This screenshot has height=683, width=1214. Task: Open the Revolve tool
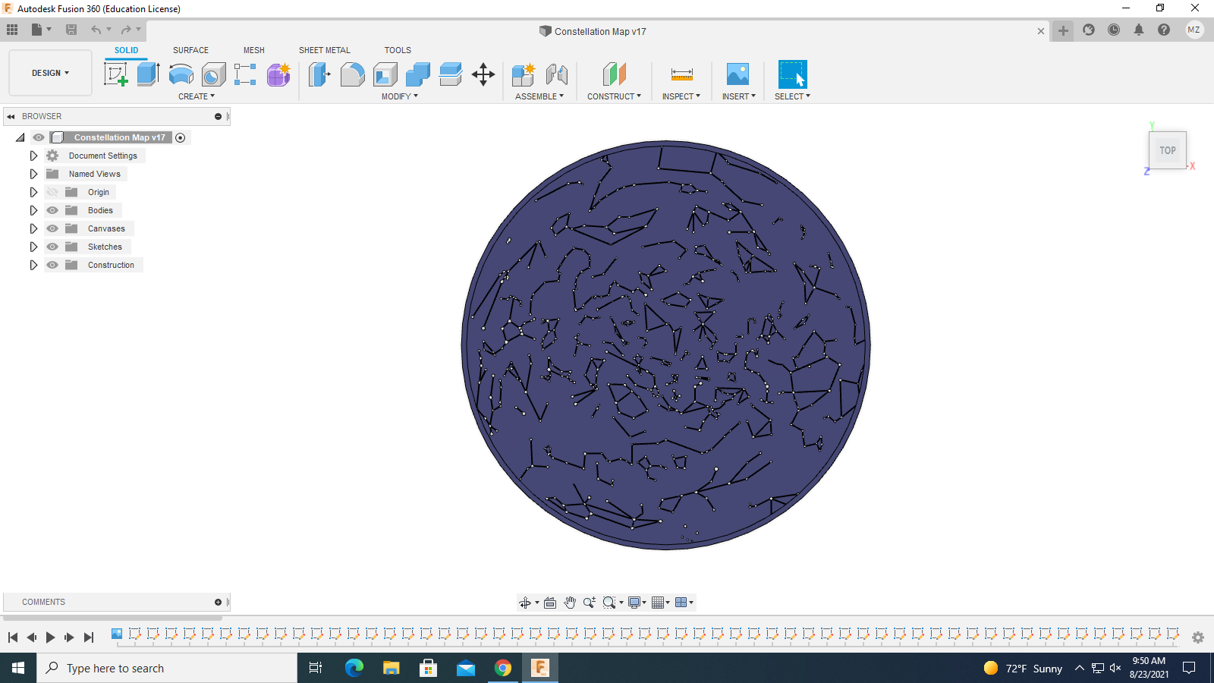(181, 74)
